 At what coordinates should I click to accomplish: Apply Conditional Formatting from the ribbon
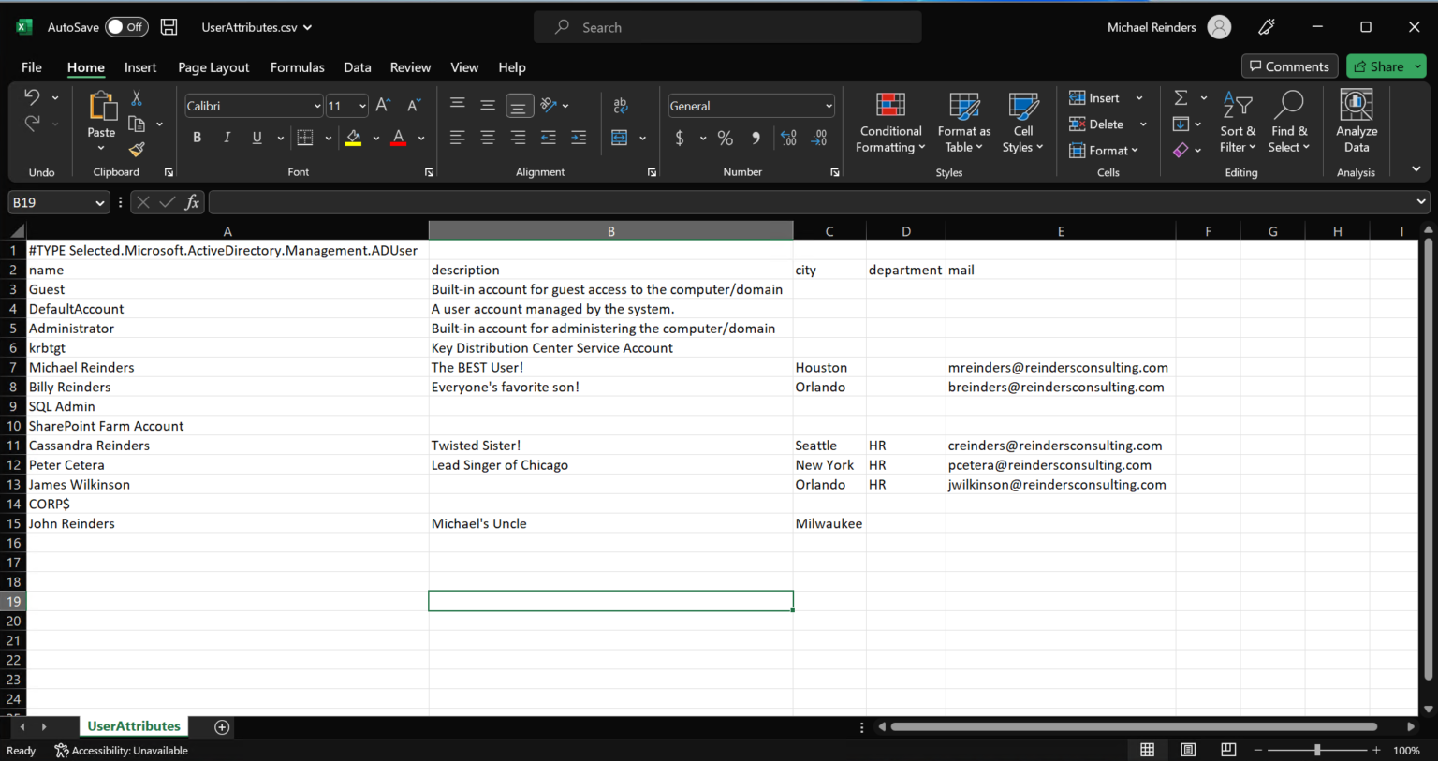pyautogui.click(x=889, y=123)
